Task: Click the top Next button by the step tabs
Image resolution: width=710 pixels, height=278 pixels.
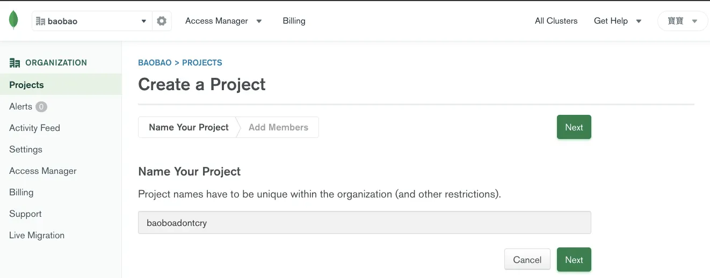Action: [x=574, y=127]
